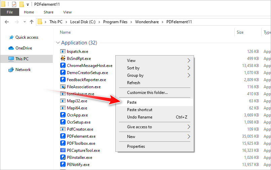271x170 pixels.
Task: Open the File ribbon tab
Action: [10, 12]
